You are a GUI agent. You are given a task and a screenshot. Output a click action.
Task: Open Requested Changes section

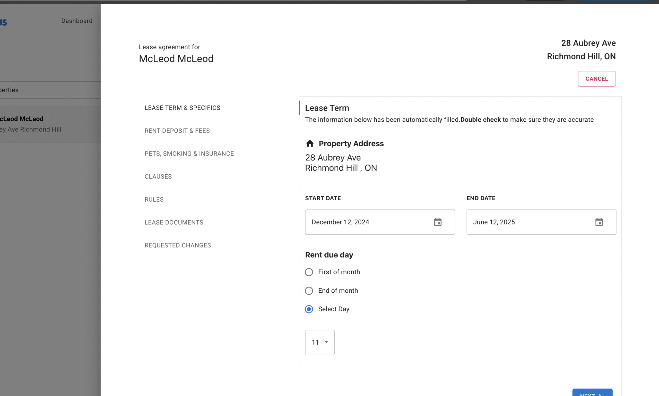click(177, 246)
